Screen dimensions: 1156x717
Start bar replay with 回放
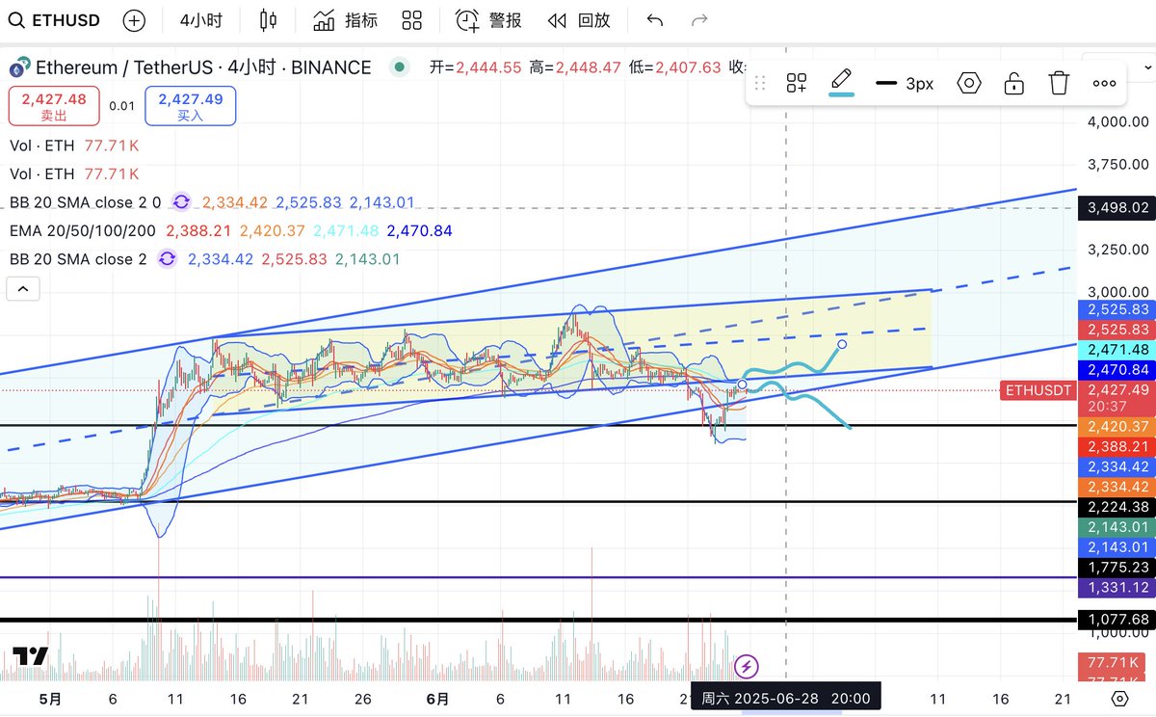point(579,20)
